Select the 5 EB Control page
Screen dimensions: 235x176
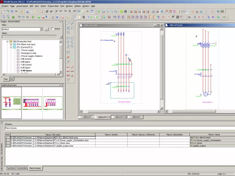click(x=26, y=59)
